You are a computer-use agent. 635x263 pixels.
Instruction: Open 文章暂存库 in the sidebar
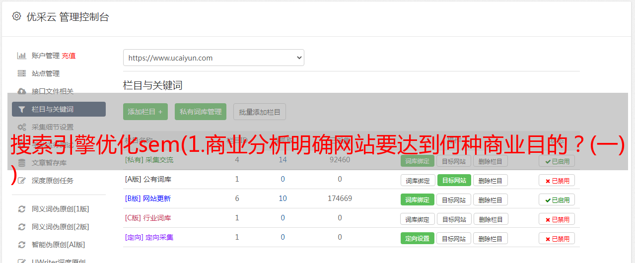(49, 163)
